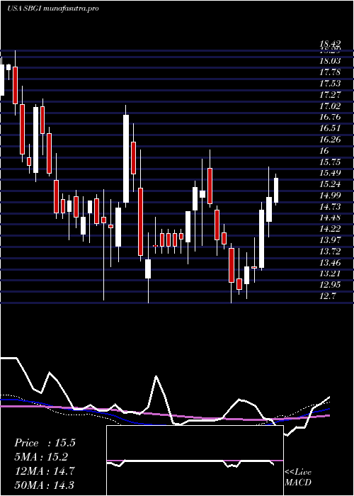Viewport: 354px width, 496px height.
Task: Click the 16.26 price axis label
Action: coord(330,139)
